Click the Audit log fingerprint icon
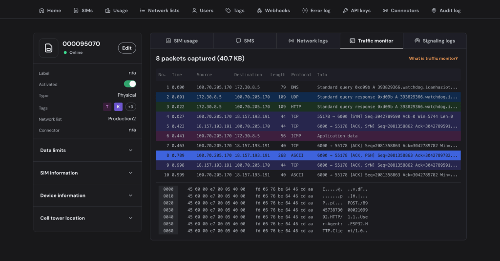 tap(434, 11)
